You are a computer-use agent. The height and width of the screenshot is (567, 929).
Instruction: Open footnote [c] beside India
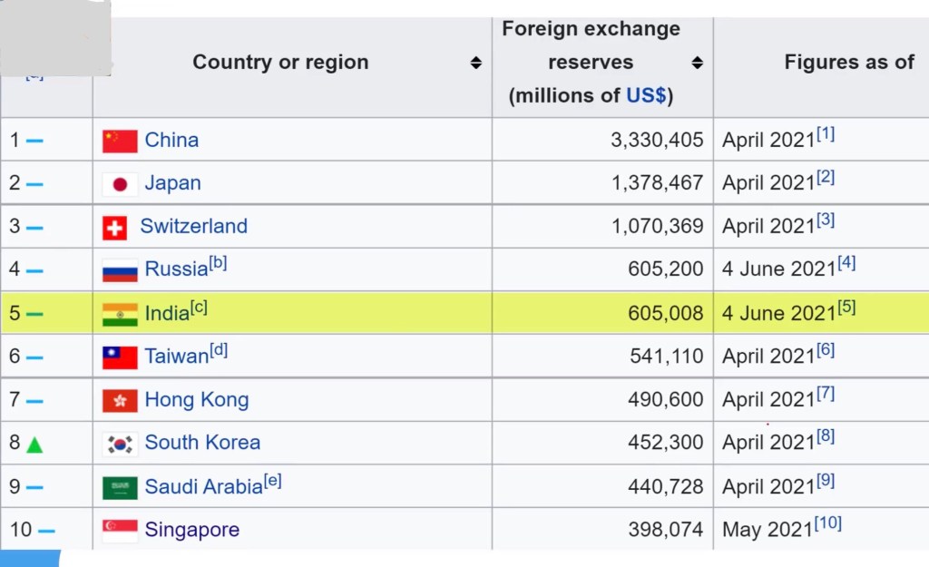click(x=199, y=308)
